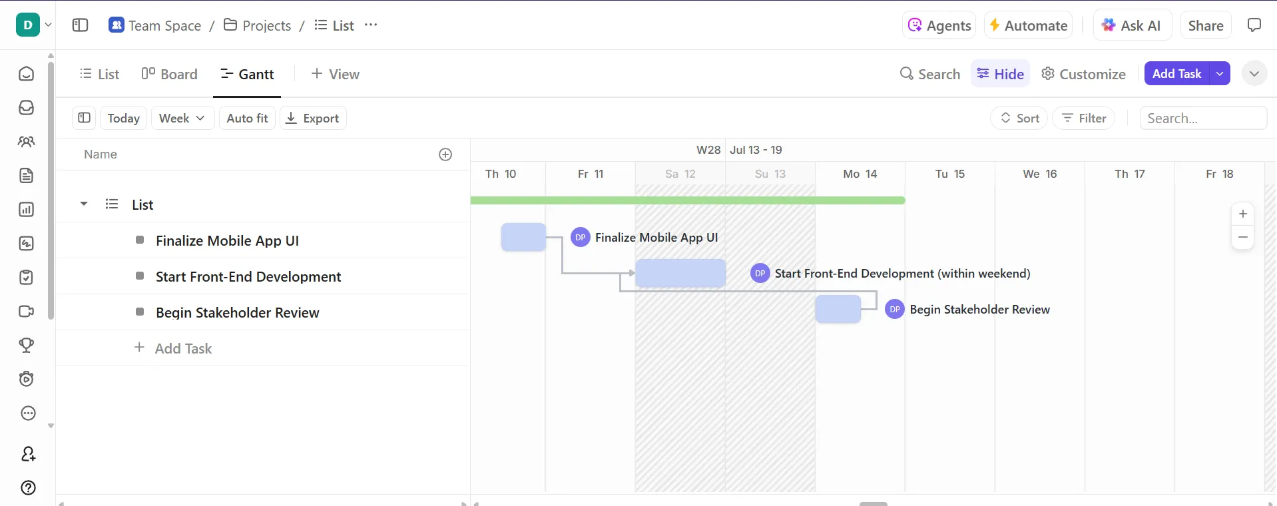
Task: Open the Docs icon in sidebar
Action: (x=27, y=176)
